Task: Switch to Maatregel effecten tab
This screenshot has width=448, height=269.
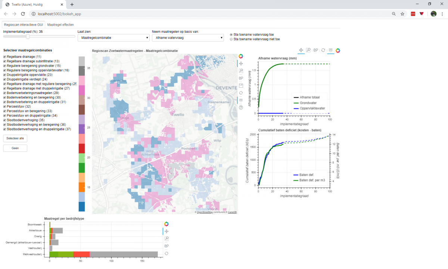Action: tap(60, 24)
